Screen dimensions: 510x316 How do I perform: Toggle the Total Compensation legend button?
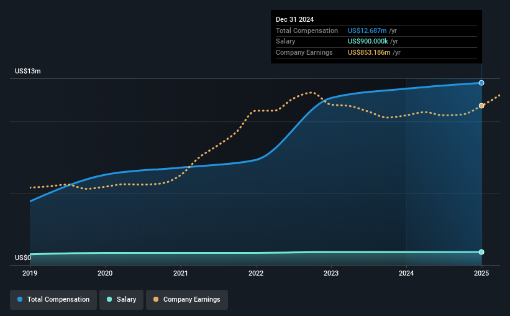coord(53,300)
